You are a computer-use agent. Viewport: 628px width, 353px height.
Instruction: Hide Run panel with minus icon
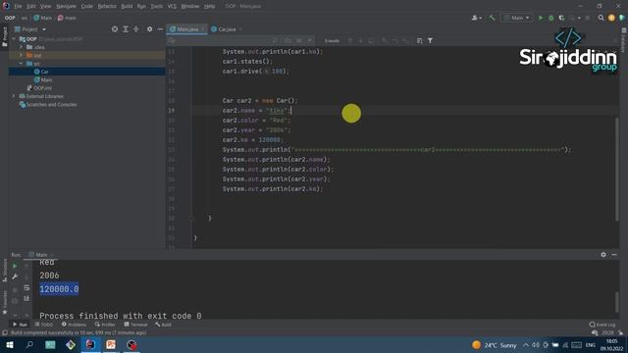pyautogui.click(x=614, y=255)
